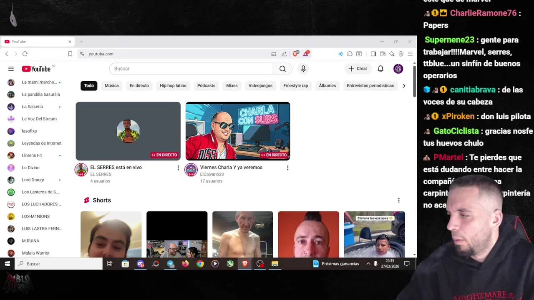Show hidden system tray icons chevron
Screen dimensions: 534x300
tap(368, 264)
